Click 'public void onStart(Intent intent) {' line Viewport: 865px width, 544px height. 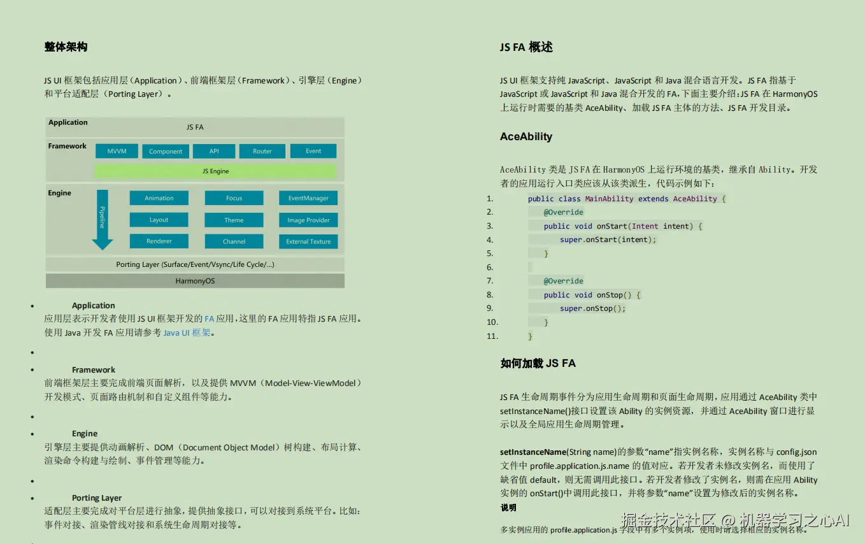click(x=623, y=226)
